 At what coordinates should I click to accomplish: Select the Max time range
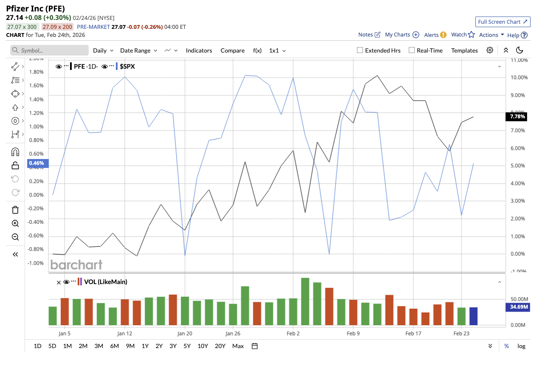coord(238,346)
